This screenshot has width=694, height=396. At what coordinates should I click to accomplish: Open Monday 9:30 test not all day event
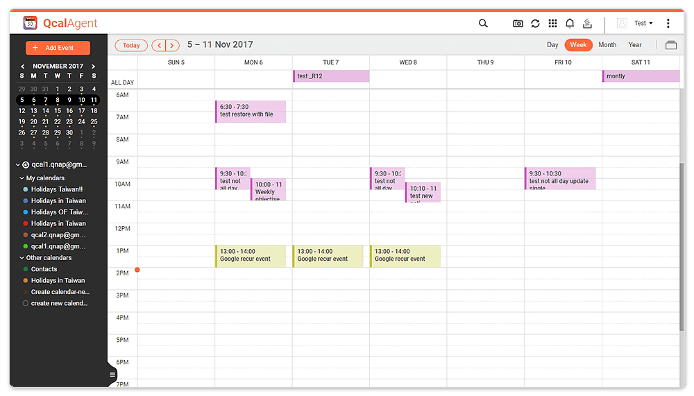[232, 178]
